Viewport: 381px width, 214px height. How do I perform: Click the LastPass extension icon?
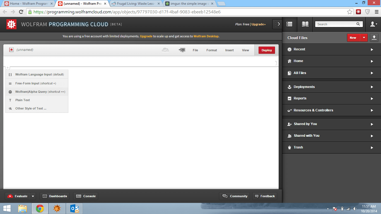pyautogui.click(x=358, y=12)
